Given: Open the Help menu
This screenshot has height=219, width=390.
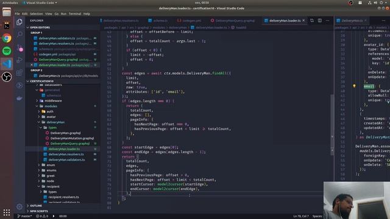Looking at the screenshot, I should tap(87, 13).
